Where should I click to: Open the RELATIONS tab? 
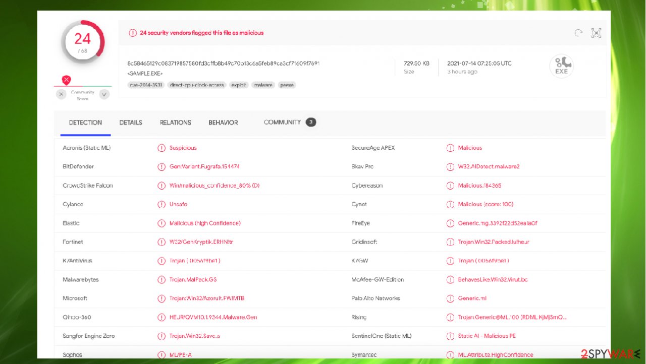tap(175, 123)
